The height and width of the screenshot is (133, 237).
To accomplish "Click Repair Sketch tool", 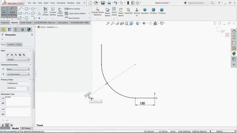I will [x=107, y=12].
